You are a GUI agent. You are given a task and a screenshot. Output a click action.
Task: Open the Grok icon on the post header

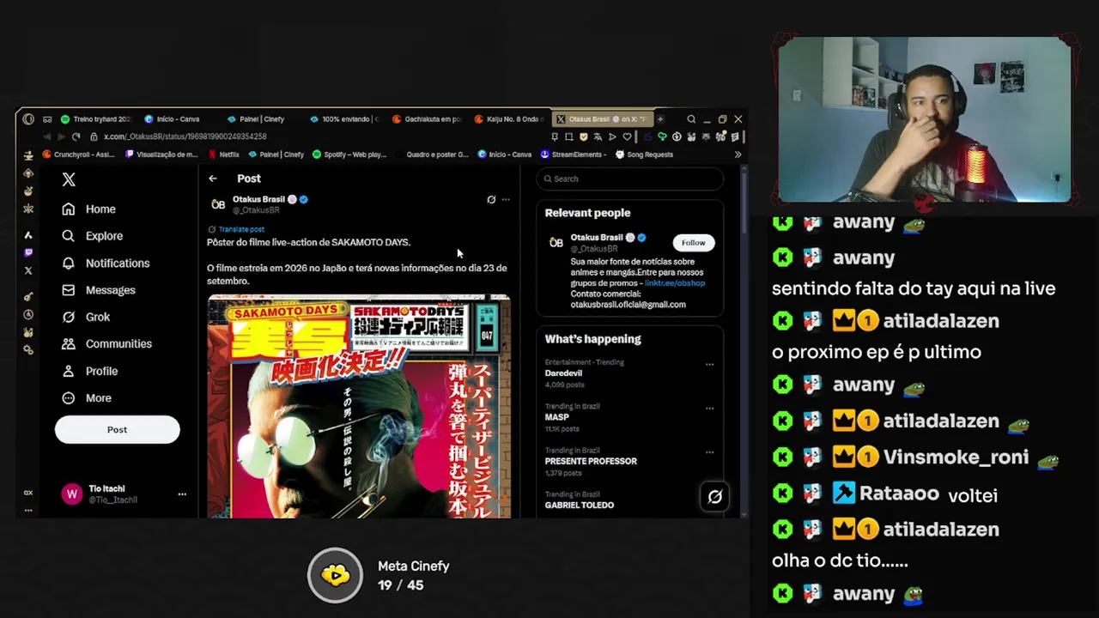point(491,199)
